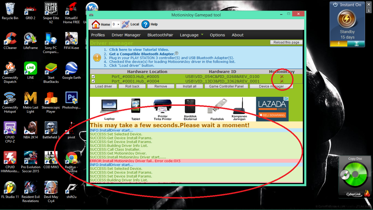Screen dimensions: 373x210
Task: Launch Resident Evil Revelations shortcut
Action: coord(30,192)
